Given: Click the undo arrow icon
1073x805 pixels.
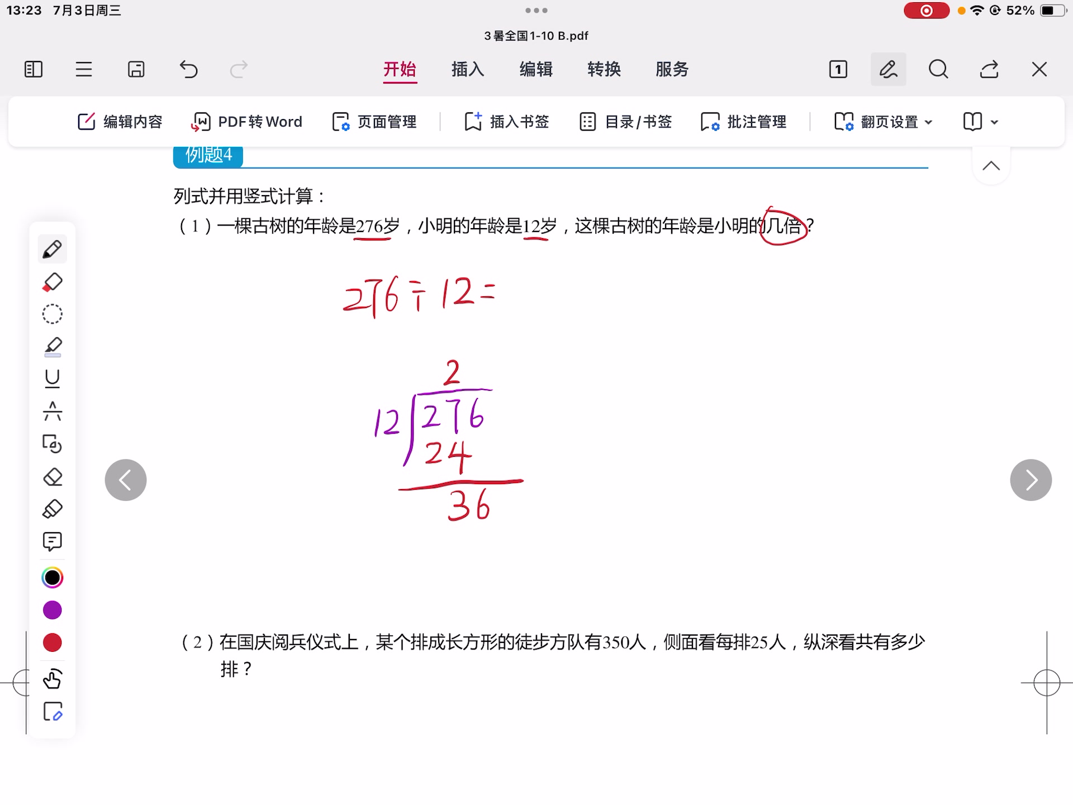Looking at the screenshot, I should coord(188,69).
